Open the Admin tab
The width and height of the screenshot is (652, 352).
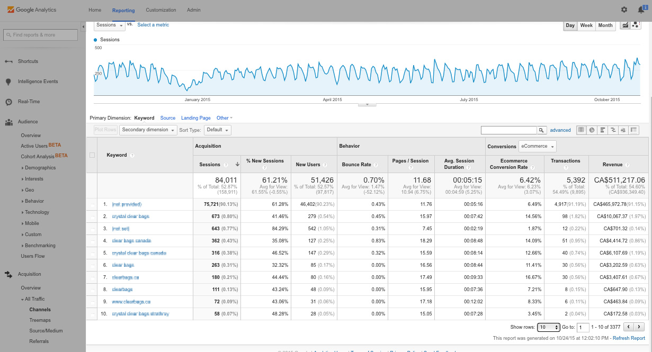click(194, 10)
